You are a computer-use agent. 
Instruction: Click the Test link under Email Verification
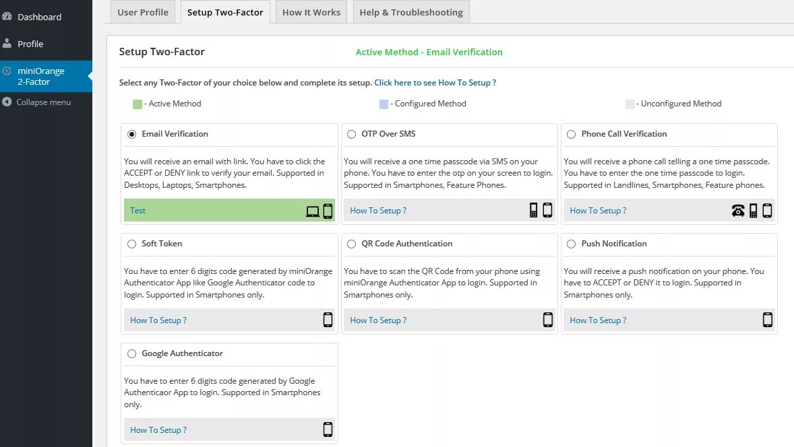[138, 211]
